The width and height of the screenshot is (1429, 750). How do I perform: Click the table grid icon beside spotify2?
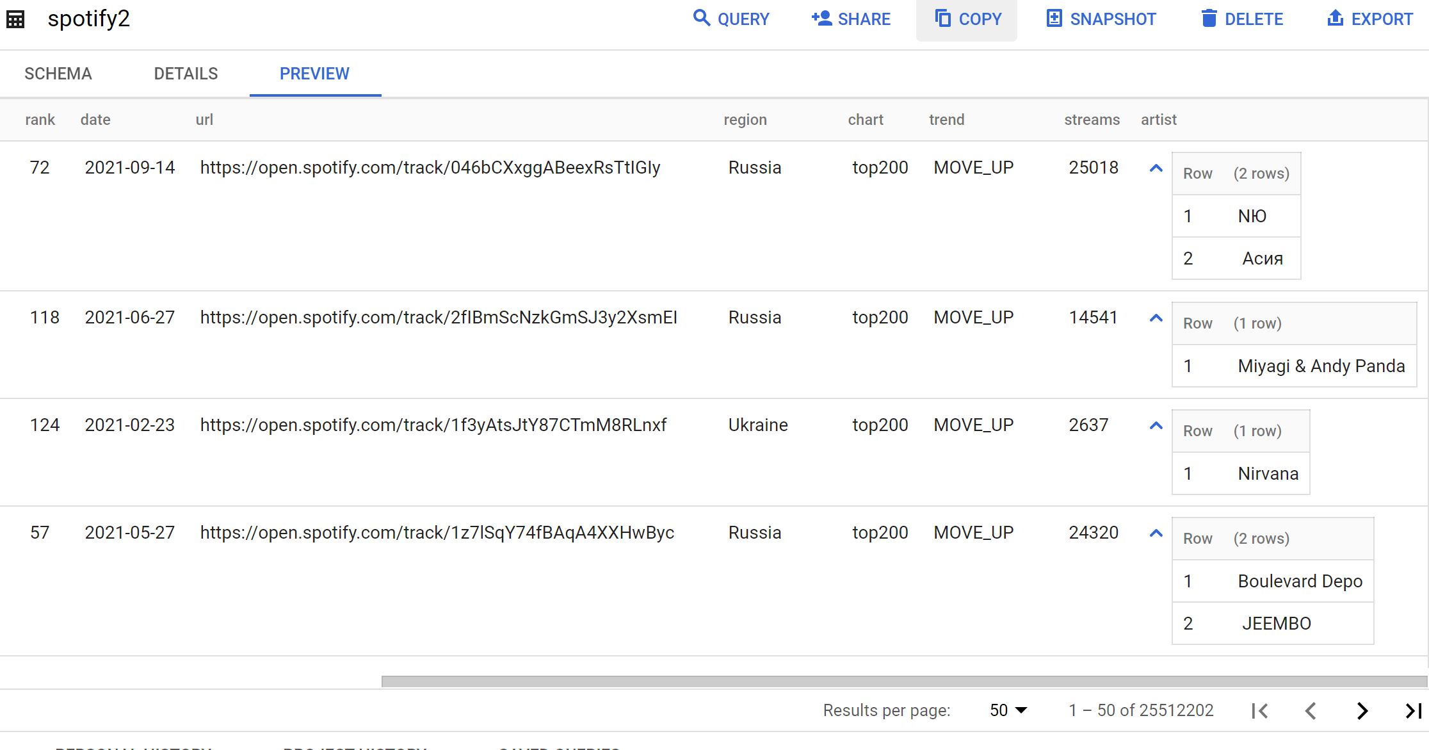(15, 19)
